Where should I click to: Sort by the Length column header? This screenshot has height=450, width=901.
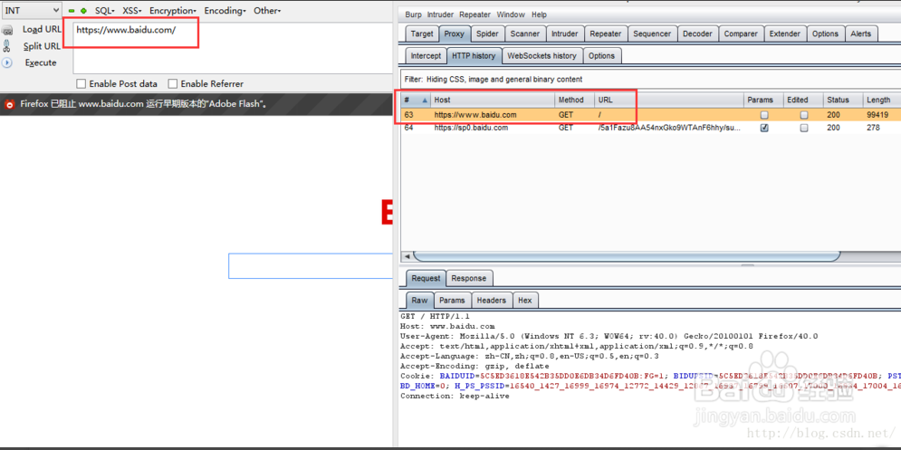(x=882, y=100)
